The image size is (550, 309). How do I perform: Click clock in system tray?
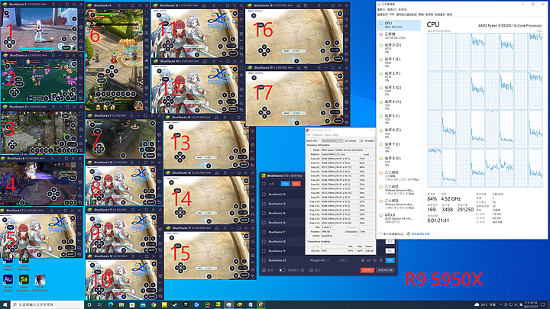pyautogui.click(x=531, y=304)
